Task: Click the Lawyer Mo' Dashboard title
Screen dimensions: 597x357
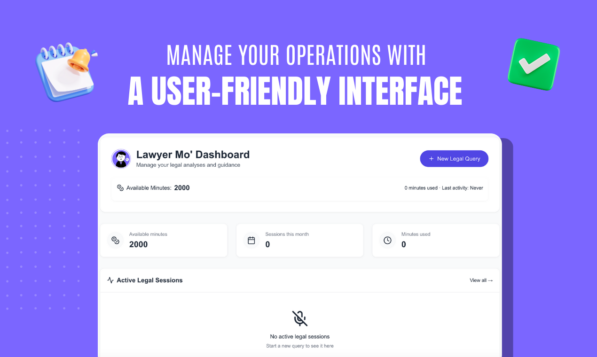Action: [x=193, y=155]
